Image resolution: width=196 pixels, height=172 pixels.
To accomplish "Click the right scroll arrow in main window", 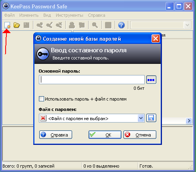I will click(x=189, y=121).
